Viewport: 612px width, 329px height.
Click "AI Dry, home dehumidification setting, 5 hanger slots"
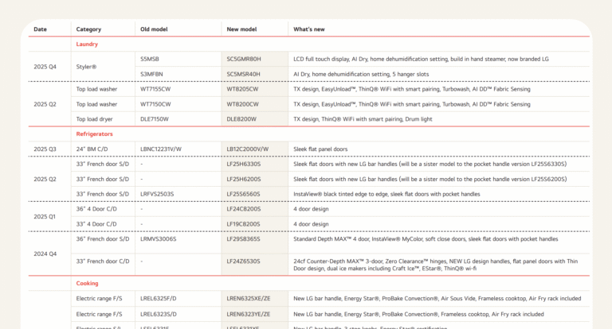click(361, 75)
